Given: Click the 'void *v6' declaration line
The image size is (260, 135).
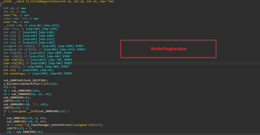Looking at the screenshot, I should tap(16, 15).
